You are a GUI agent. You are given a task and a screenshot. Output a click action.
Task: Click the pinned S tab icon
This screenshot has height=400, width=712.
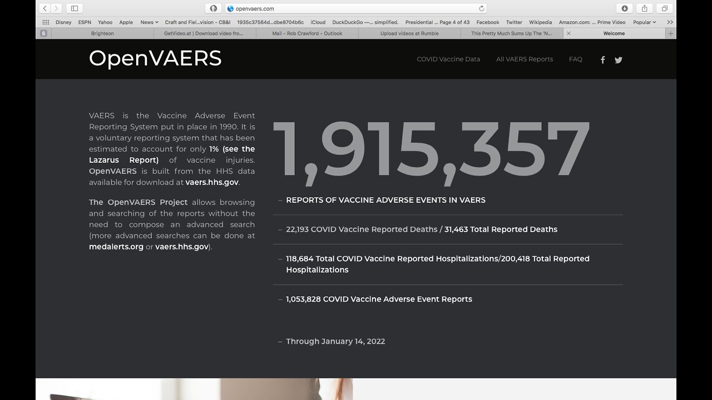click(43, 33)
